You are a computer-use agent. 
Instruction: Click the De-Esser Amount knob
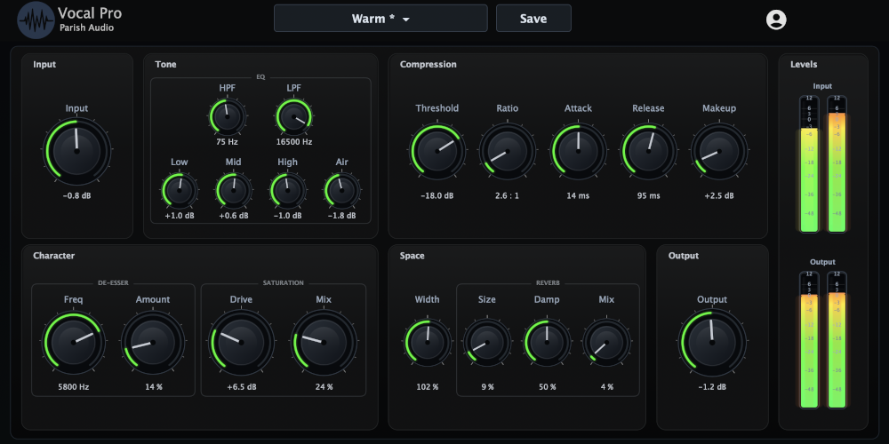click(x=153, y=343)
